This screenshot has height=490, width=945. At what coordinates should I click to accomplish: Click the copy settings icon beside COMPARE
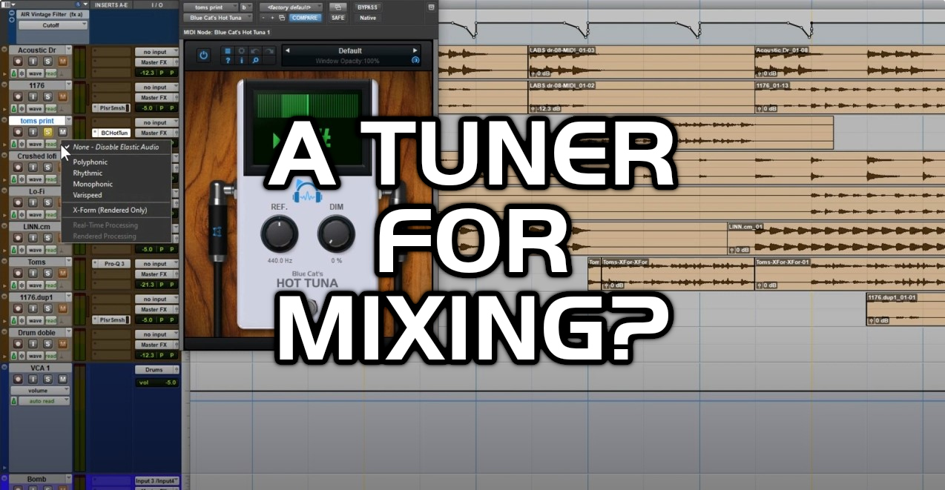(x=282, y=18)
